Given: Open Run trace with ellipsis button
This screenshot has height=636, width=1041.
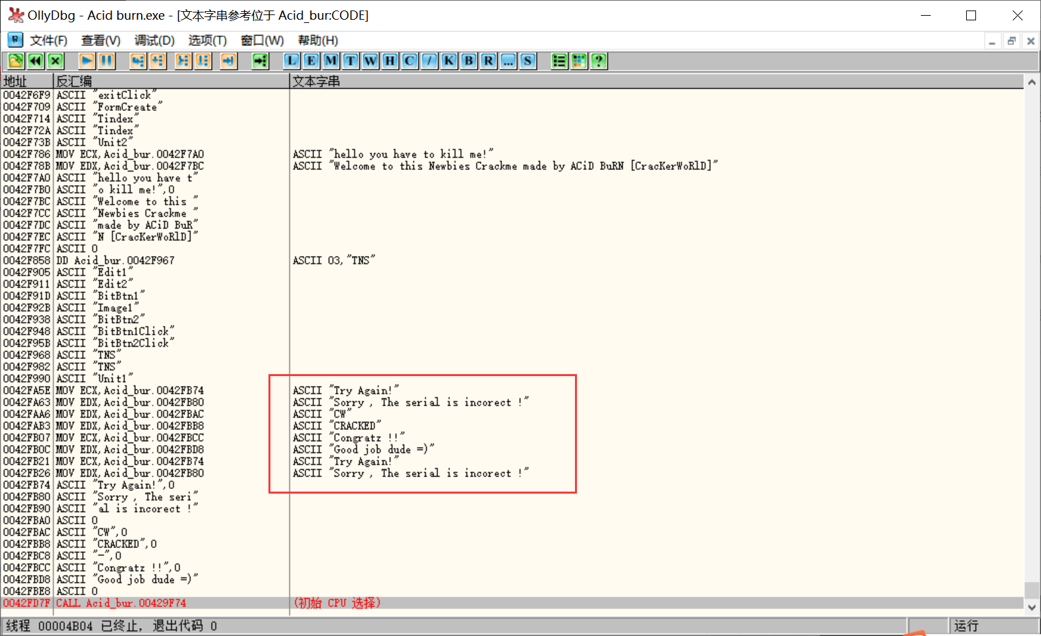Looking at the screenshot, I should coord(508,61).
